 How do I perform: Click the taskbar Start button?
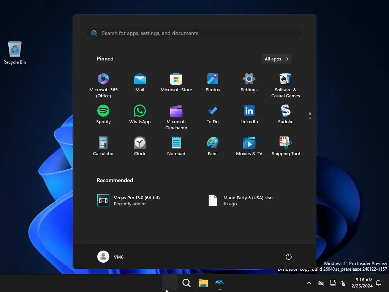point(170,283)
